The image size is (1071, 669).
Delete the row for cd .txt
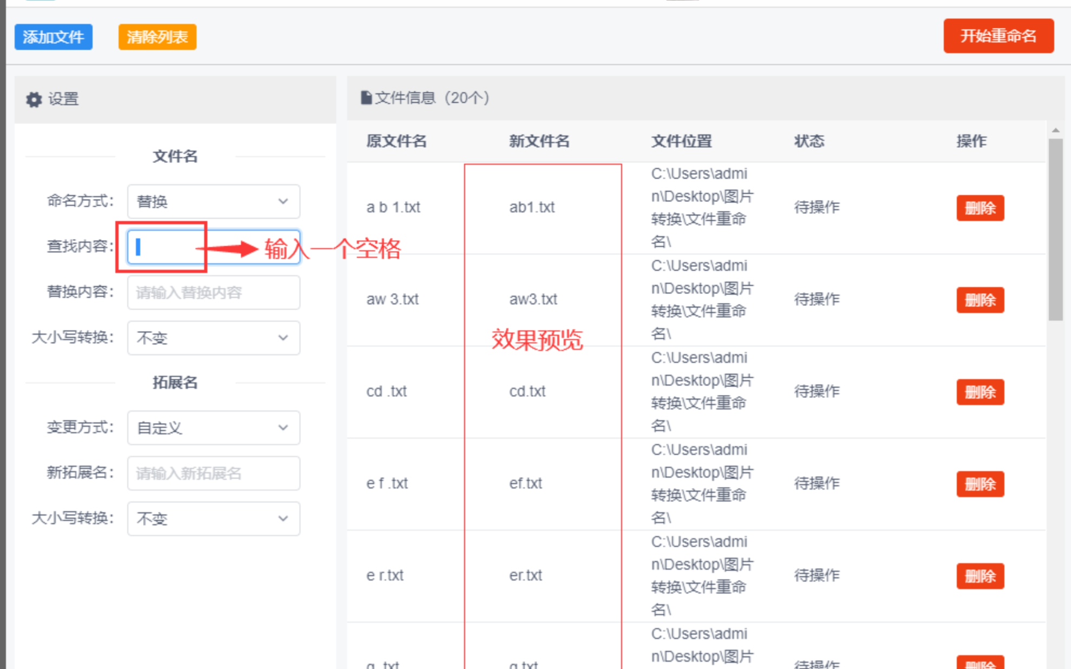coord(980,392)
